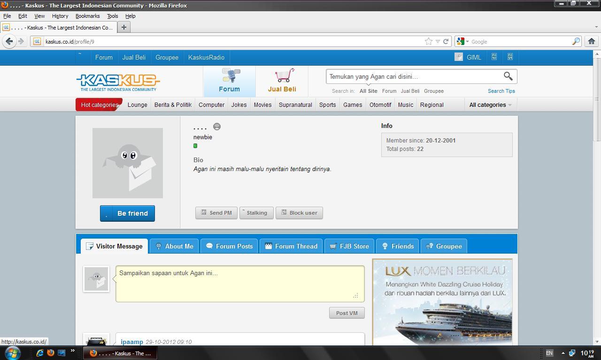The width and height of the screenshot is (601, 360).
Task: Click the Stalking button
Action: [x=256, y=213]
